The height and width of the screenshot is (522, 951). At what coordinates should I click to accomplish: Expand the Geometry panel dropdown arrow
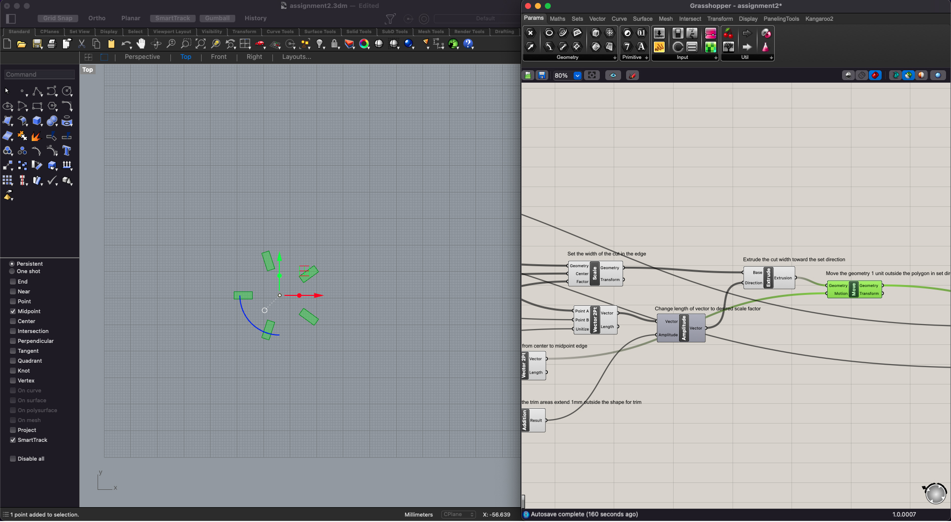[614, 58]
